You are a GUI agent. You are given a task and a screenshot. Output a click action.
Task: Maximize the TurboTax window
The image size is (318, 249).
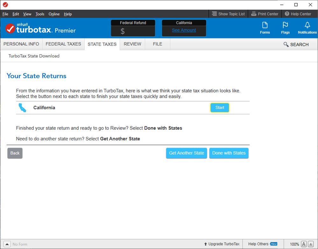tap(296, 5)
